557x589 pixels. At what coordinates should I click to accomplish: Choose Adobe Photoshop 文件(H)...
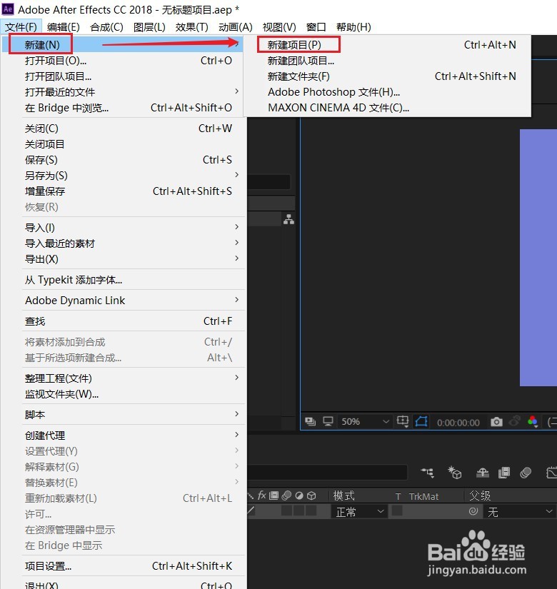tap(388, 92)
